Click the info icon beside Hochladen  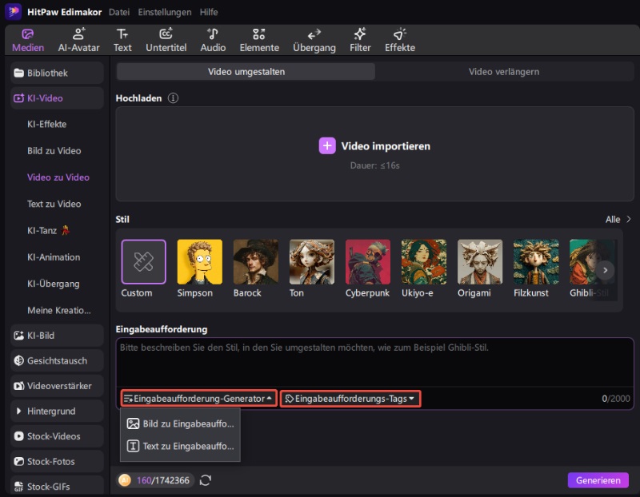[x=173, y=98]
